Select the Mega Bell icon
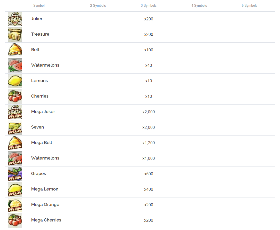The height and width of the screenshot is (230, 280). [x=15, y=143]
